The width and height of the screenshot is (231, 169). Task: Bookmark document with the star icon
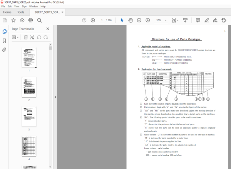[x=13, y=20]
